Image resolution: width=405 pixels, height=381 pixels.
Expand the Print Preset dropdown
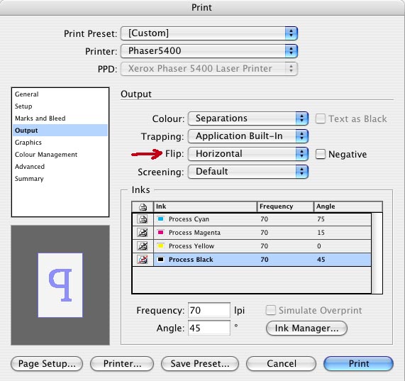click(209, 33)
